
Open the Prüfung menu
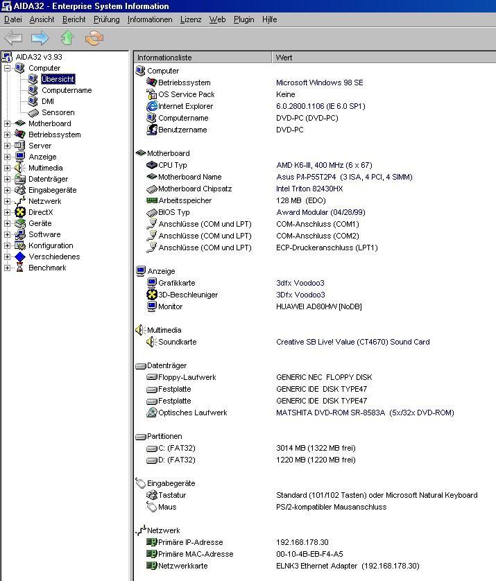pos(106,19)
